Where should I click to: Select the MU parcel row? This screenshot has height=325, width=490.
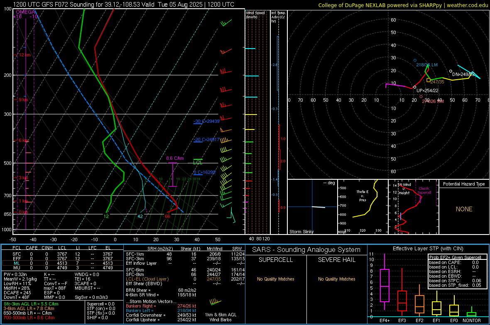tap(63, 268)
